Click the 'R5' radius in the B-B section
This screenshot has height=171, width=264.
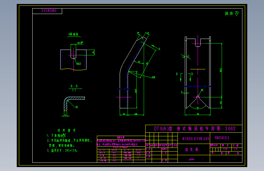(x=77, y=107)
